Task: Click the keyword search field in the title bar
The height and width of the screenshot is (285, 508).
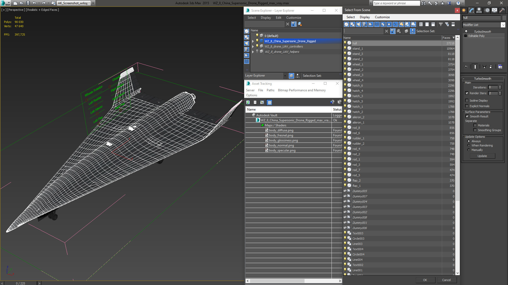Action: pos(396,3)
